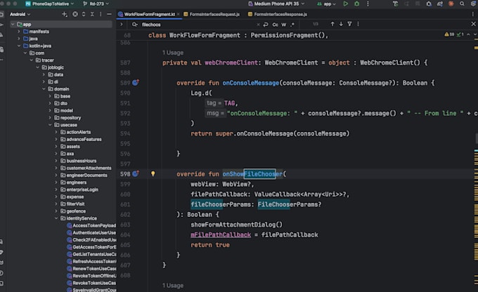Select the businessHours package
The image size is (478, 292).
[81, 161]
